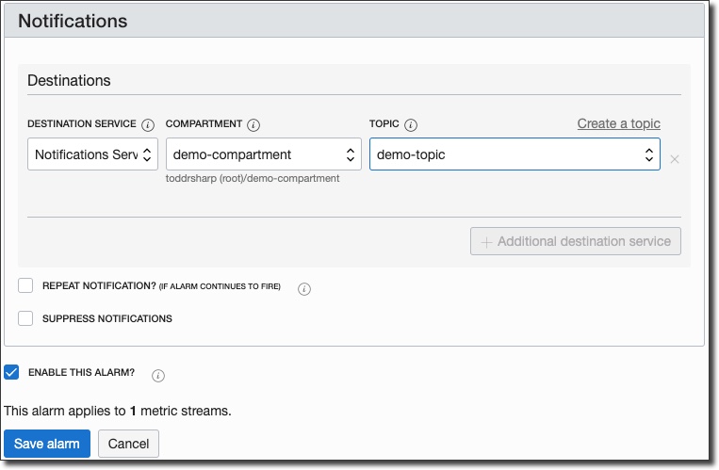Show info for Enable This Alarm
This screenshot has width=719, height=470.
click(x=158, y=376)
